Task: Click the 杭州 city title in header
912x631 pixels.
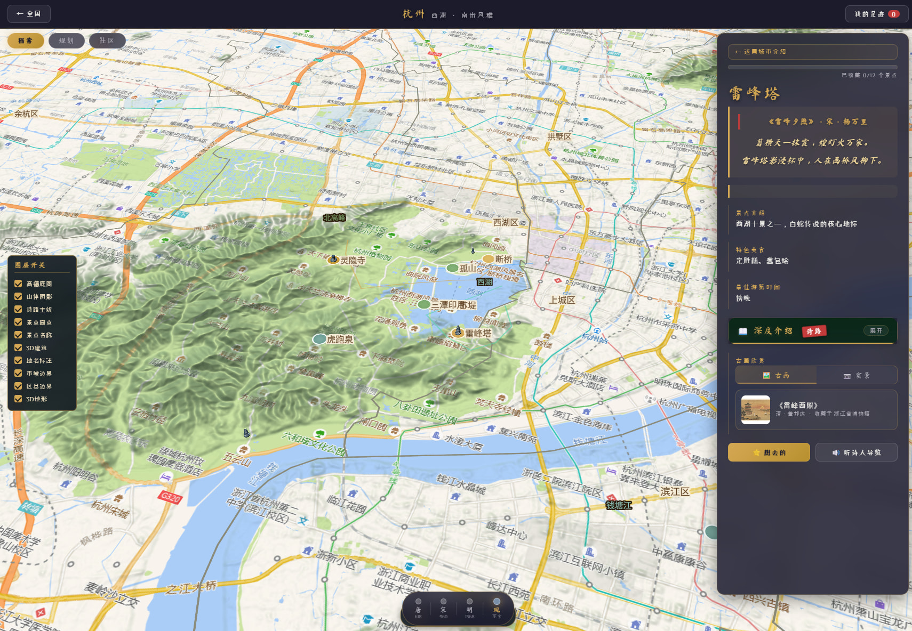Action: click(x=413, y=14)
